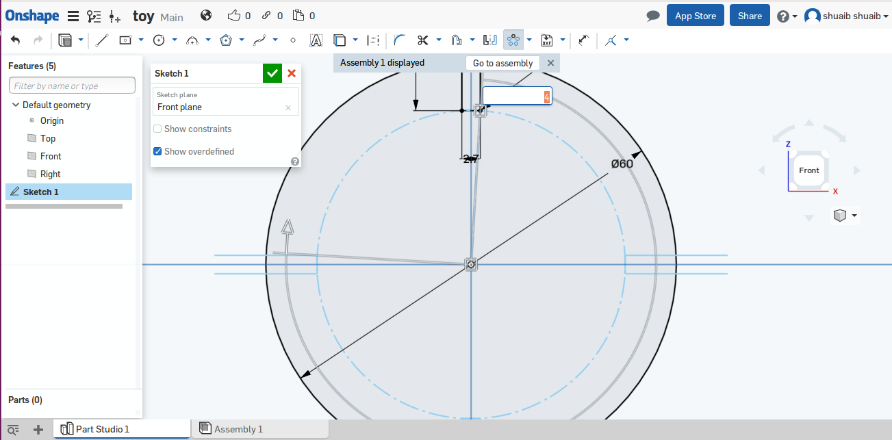Select the Top plane item

[x=48, y=138]
